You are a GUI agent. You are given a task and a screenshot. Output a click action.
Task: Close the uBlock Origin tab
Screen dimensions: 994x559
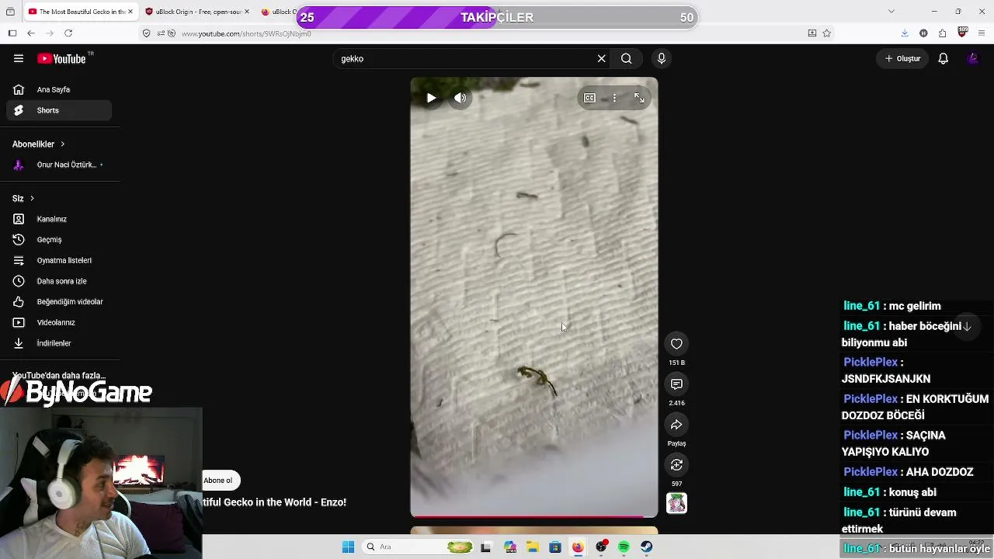(247, 12)
